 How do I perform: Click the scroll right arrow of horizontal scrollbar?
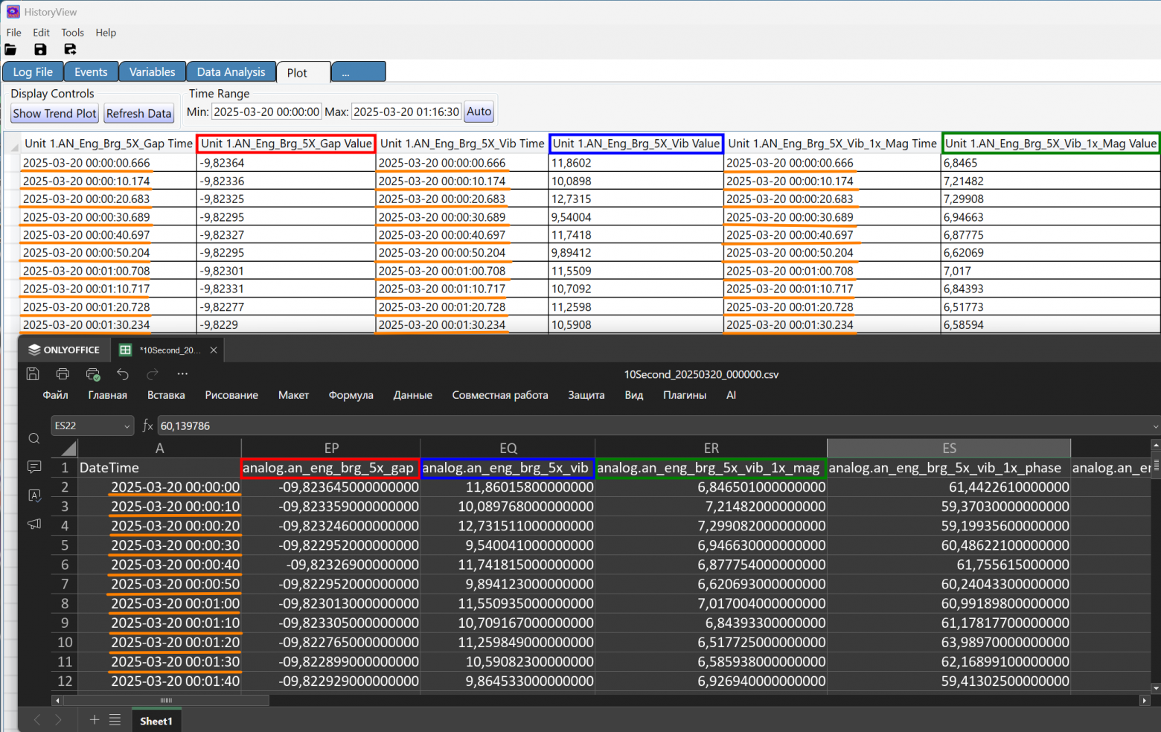1145,701
